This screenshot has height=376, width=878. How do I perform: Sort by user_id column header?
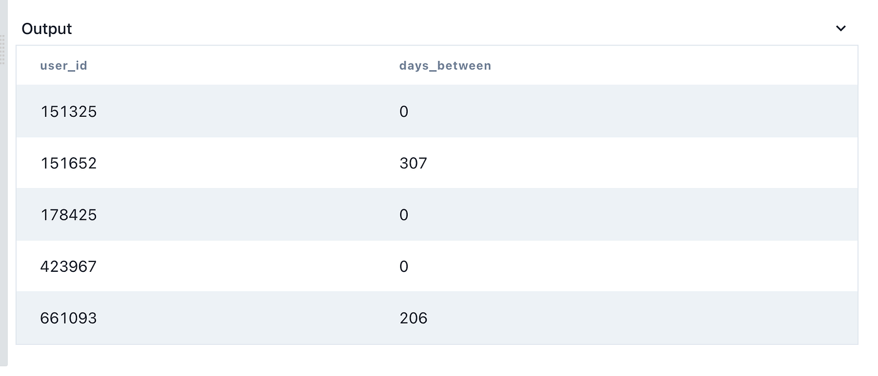coord(64,66)
